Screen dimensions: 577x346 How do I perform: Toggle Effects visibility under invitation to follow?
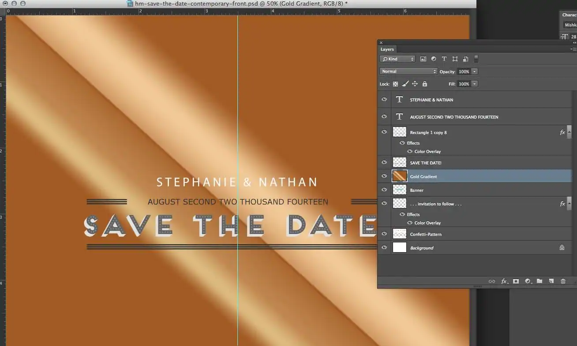402,214
